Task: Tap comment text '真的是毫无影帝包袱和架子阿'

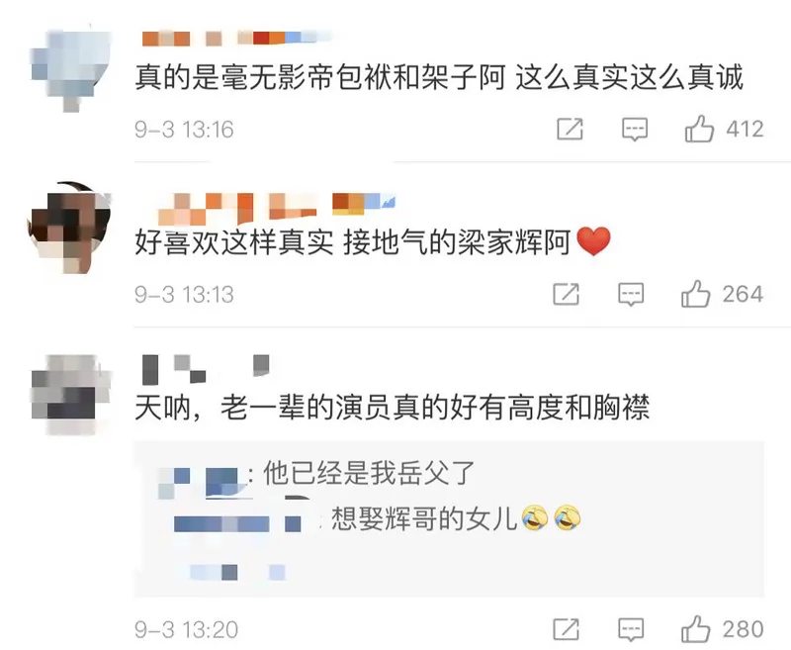Action: [320, 78]
